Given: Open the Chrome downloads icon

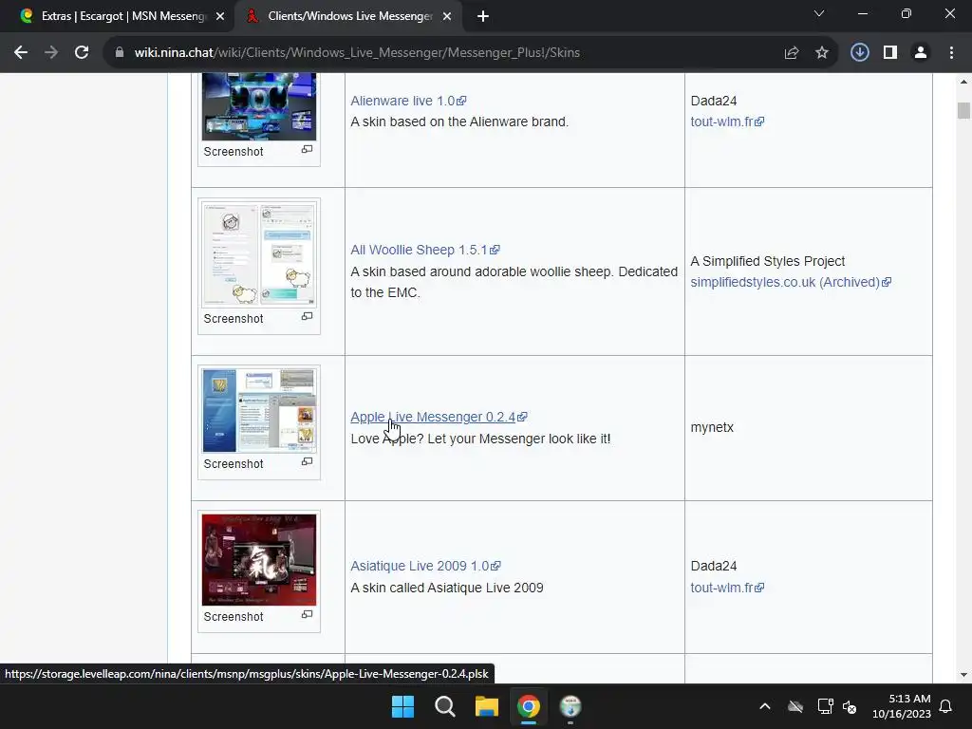Looking at the screenshot, I should [x=859, y=53].
